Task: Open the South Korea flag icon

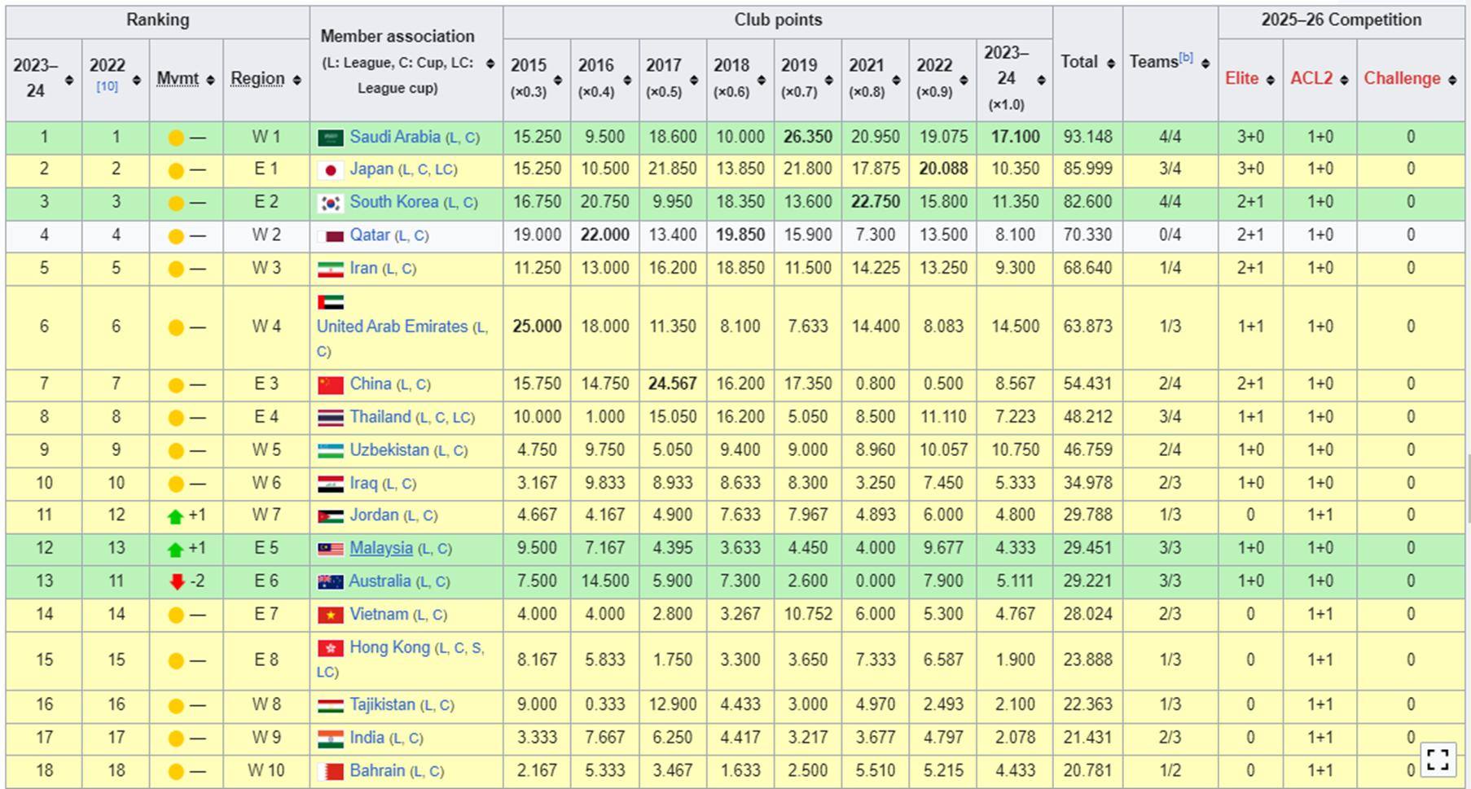Action: coord(330,203)
